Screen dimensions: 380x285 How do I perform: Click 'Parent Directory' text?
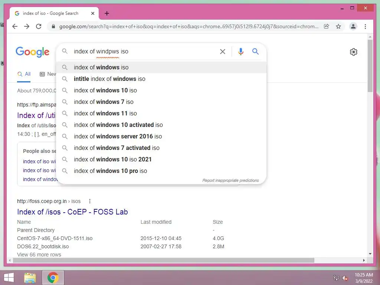pyautogui.click(x=36, y=230)
